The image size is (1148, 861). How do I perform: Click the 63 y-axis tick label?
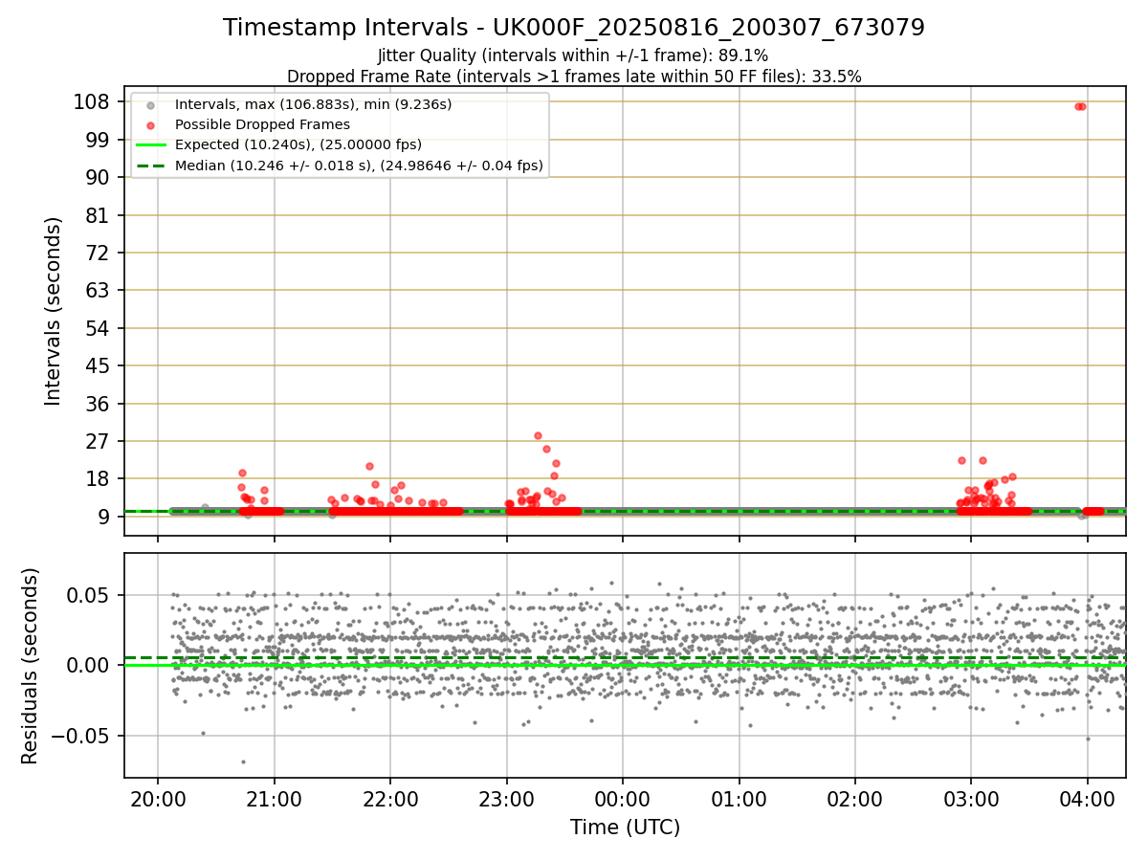pos(97,290)
